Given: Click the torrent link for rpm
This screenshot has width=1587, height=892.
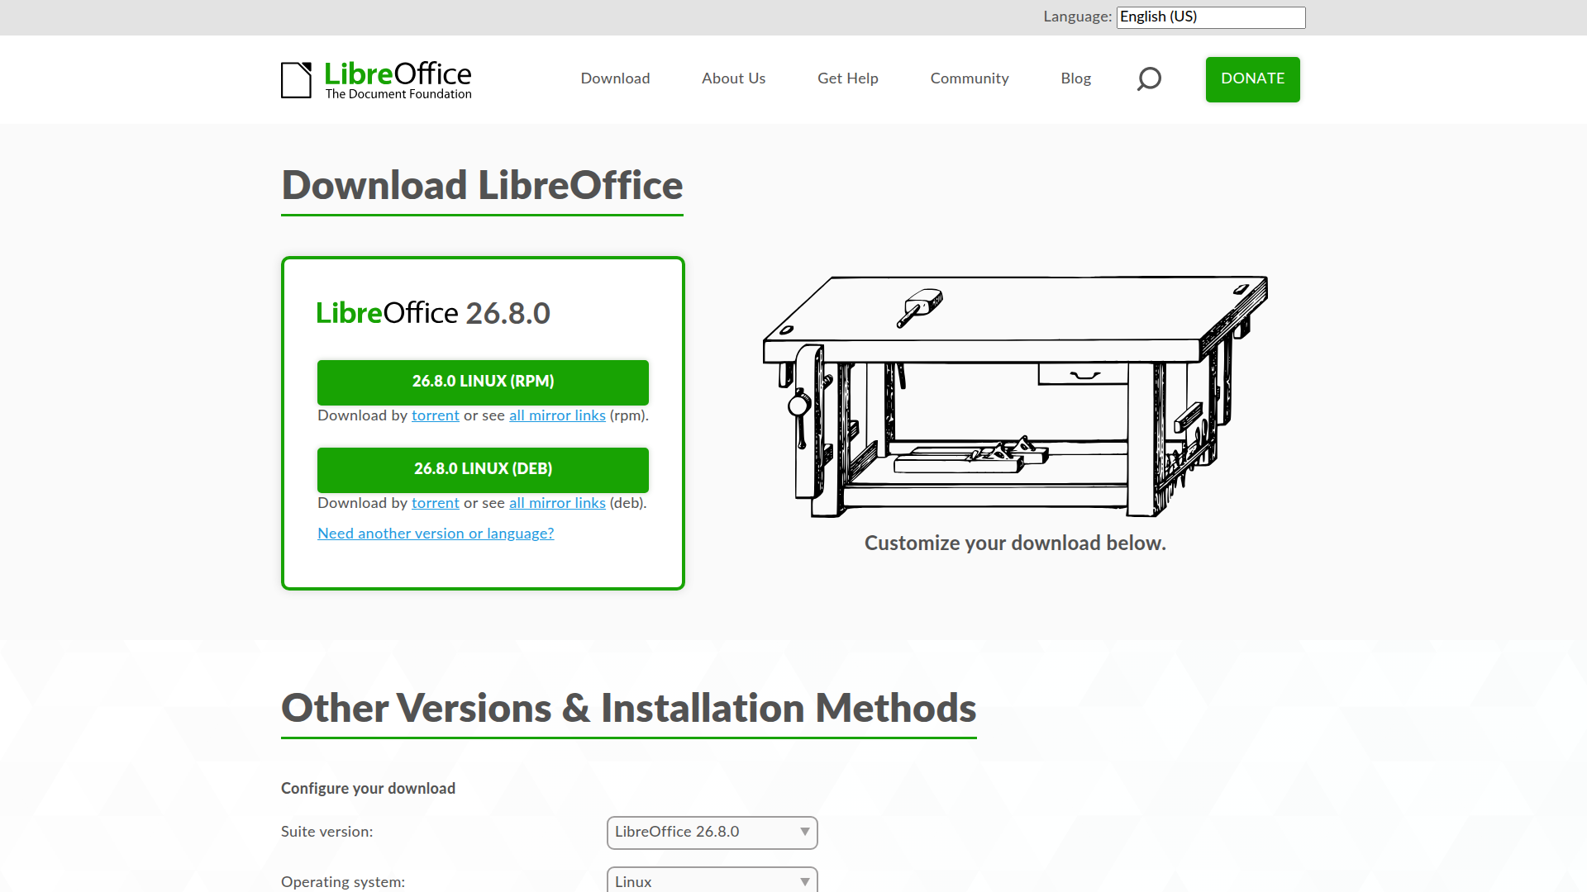Looking at the screenshot, I should click(x=435, y=415).
